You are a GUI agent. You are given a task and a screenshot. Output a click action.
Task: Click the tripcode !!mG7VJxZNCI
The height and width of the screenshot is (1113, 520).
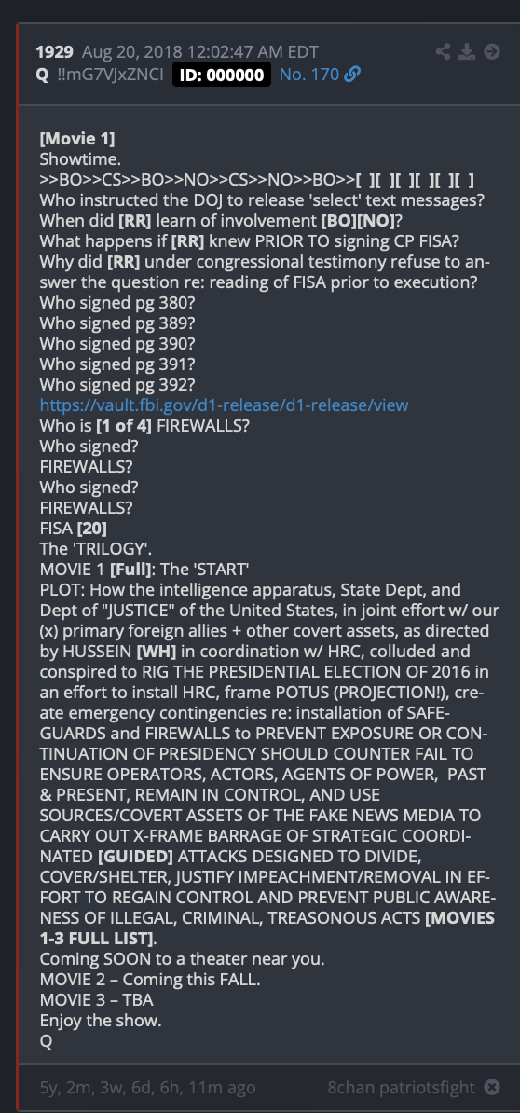110,74
